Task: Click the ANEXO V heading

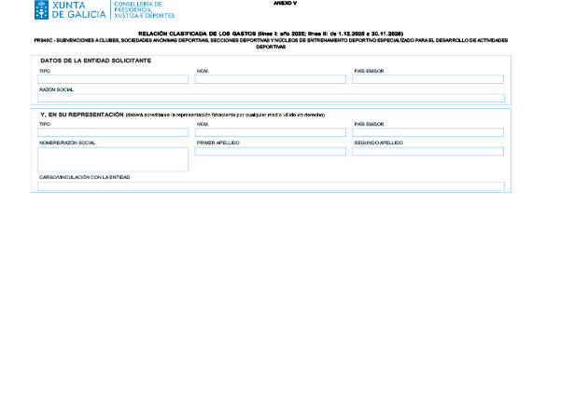Action: click(286, 3)
